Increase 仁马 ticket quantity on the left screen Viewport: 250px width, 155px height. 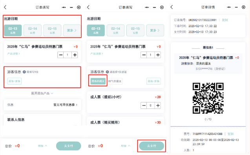pyautogui.click(x=75, y=55)
